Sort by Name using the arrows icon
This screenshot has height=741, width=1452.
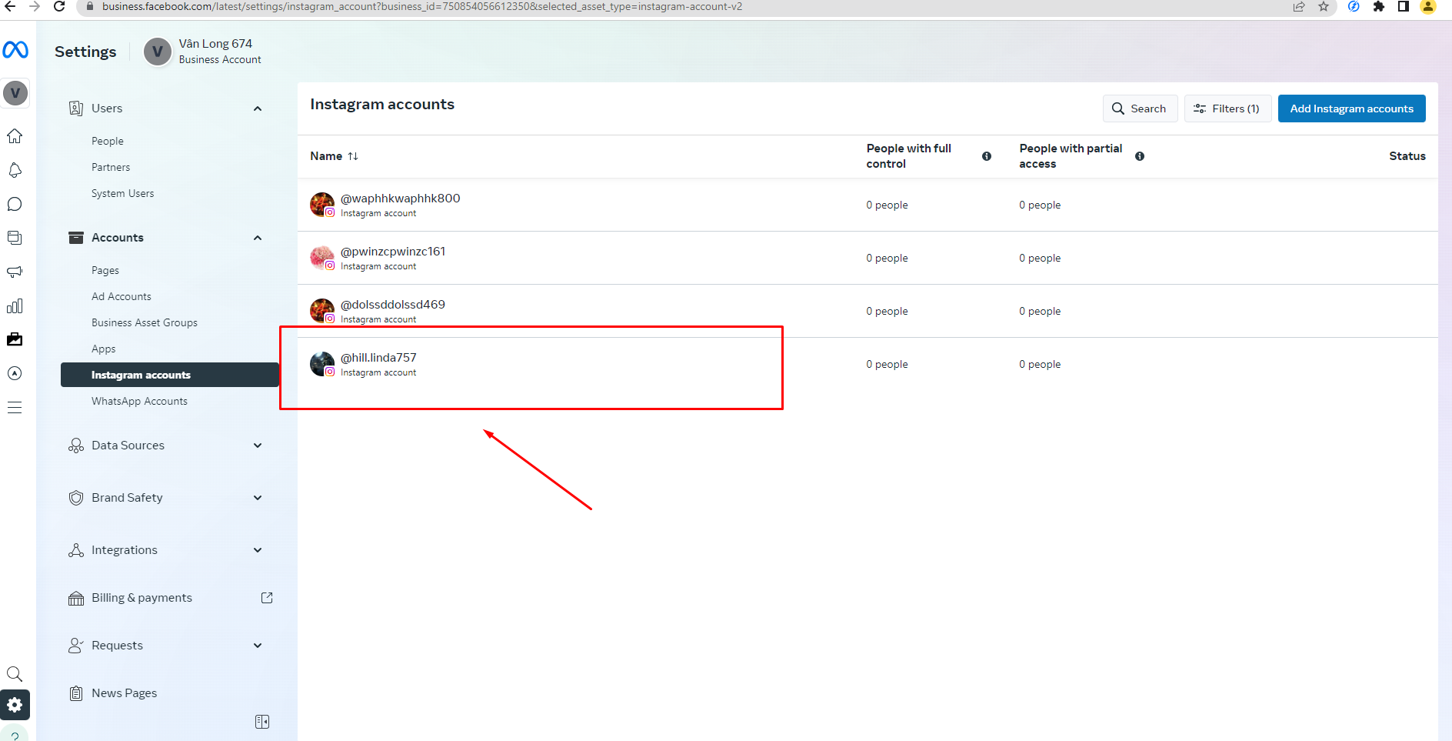click(x=353, y=156)
